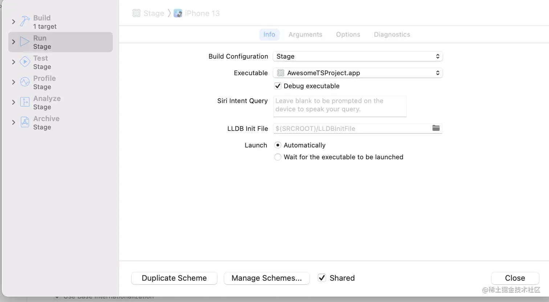The height and width of the screenshot is (302, 549).
Task: Switch to the Diagnostics tab
Action: pyautogui.click(x=392, y=34)
